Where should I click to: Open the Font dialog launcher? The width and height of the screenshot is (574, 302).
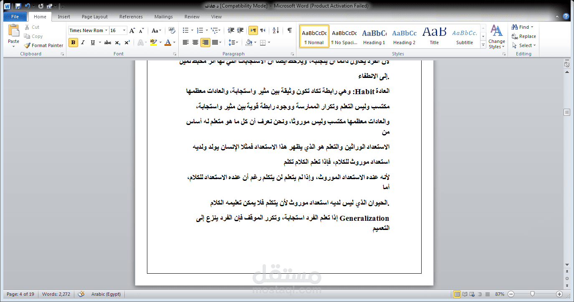[175, 54]
